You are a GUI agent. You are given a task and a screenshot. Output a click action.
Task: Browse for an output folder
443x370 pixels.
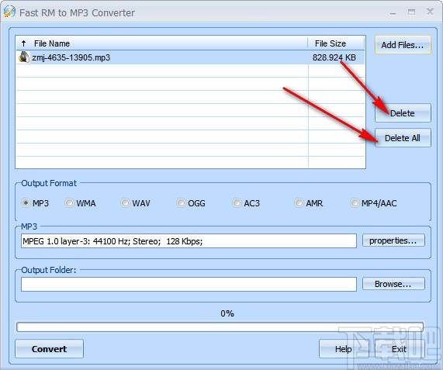(393, 284)
